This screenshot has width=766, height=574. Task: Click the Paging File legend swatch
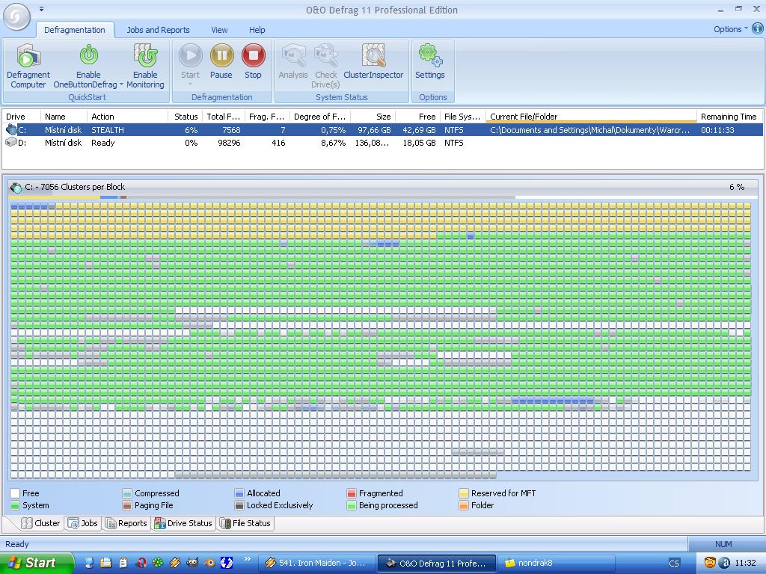(127, 506)
